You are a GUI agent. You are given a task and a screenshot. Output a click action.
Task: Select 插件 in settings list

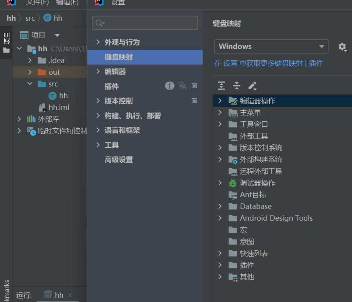[x=145, y=86]
